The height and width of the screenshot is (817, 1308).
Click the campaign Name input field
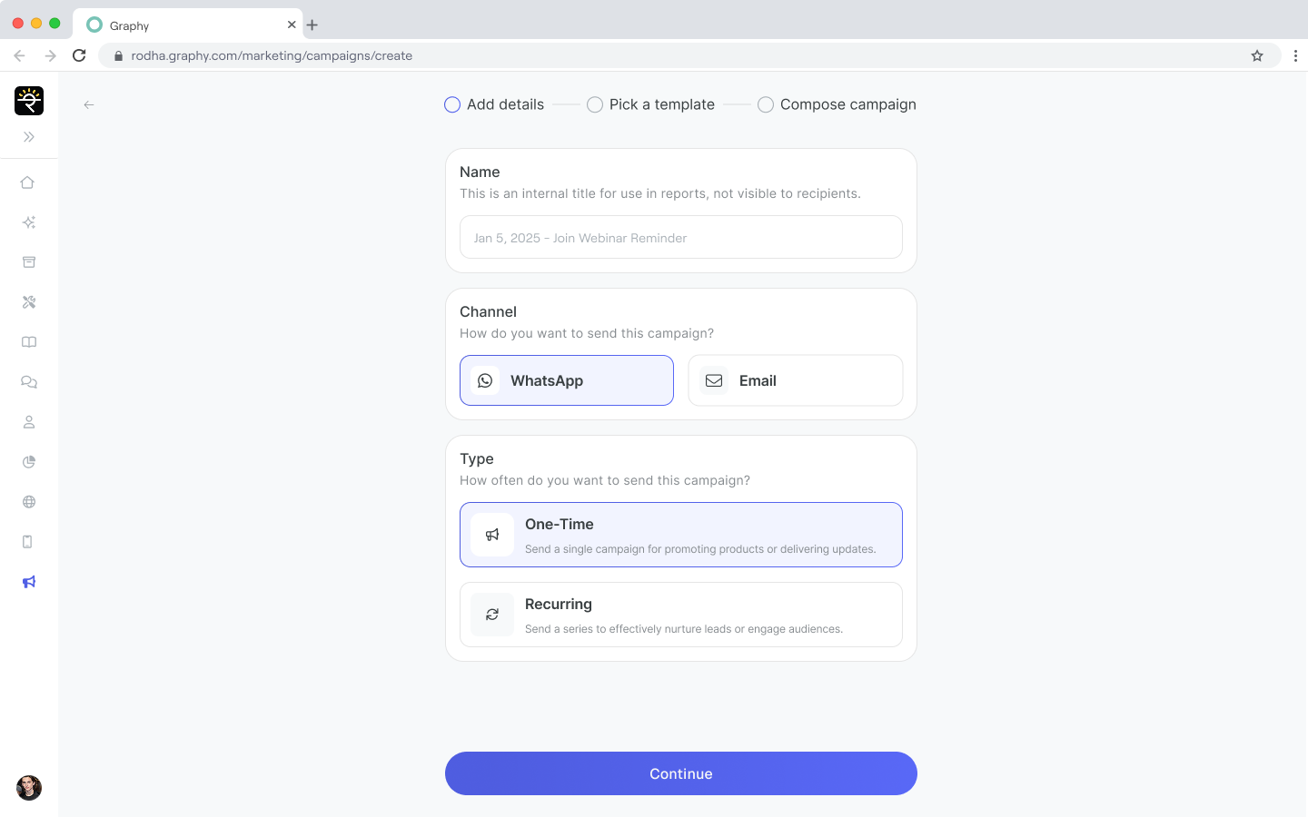click(x=680, y=237)
